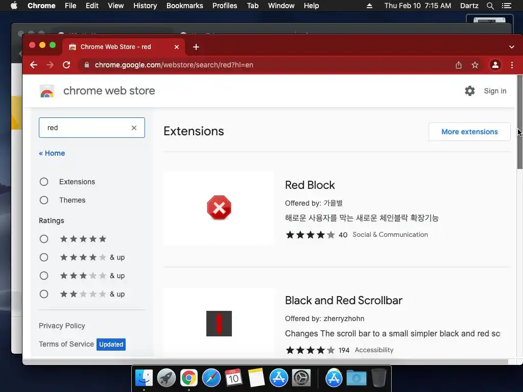523x392 pixels.
Task: Click the More extensions button
Action: [x=469, y=132]
